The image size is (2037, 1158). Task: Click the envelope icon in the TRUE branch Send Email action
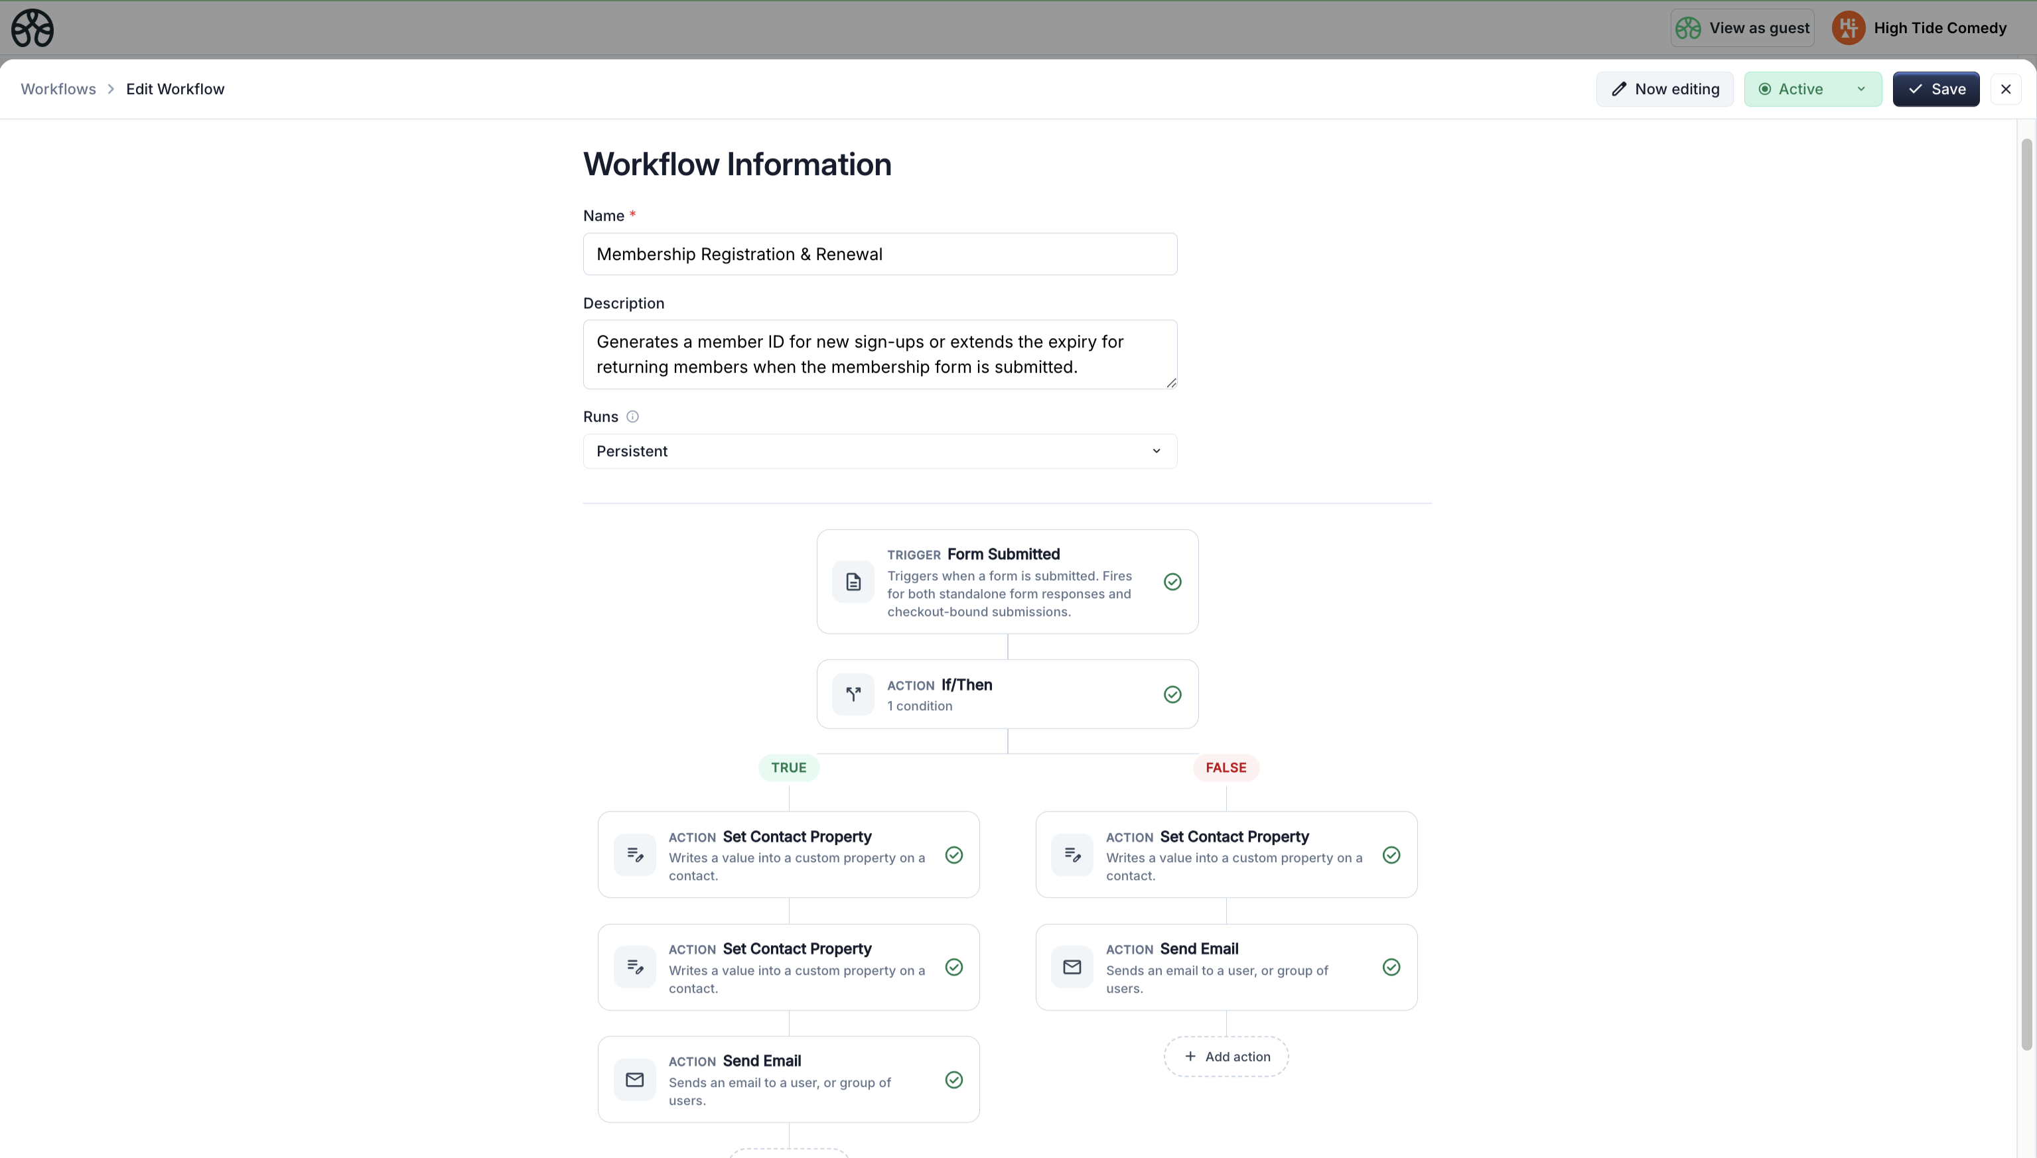tap(634, 1079)
